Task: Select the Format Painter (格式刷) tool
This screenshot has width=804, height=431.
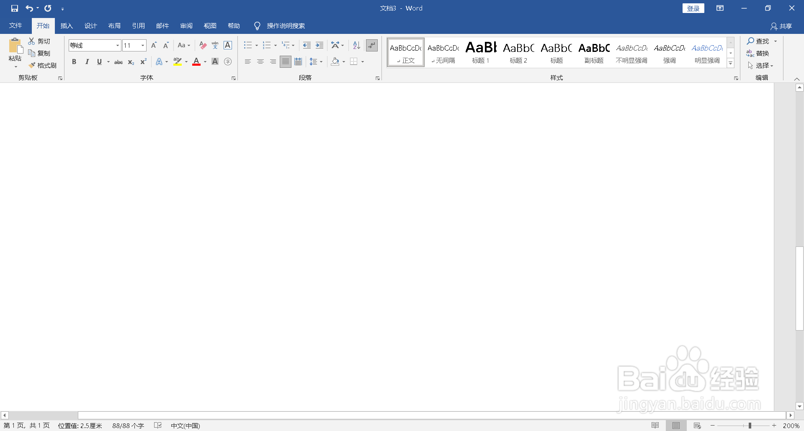Action: (42, 65)
